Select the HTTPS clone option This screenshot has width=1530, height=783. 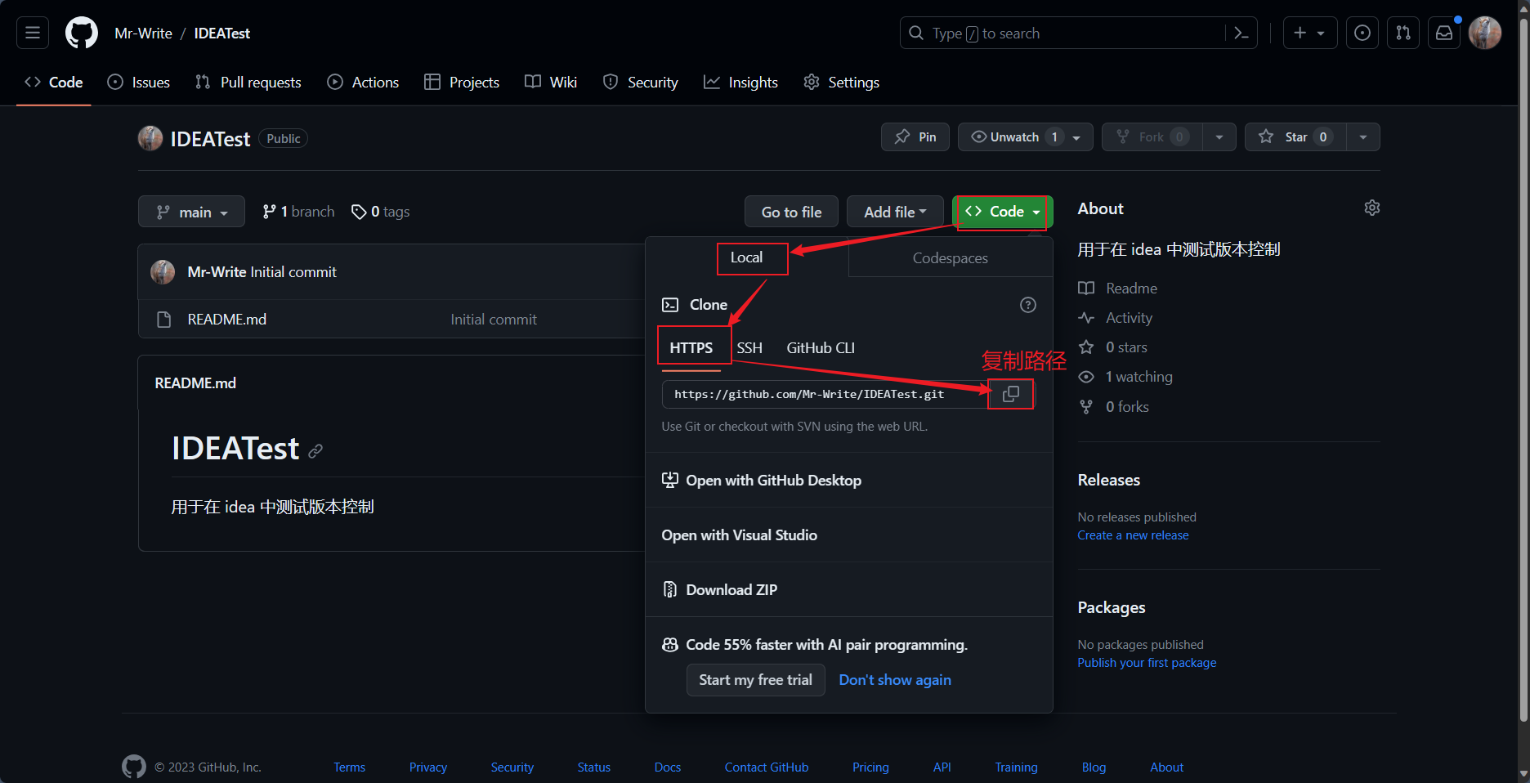(691, 348)
